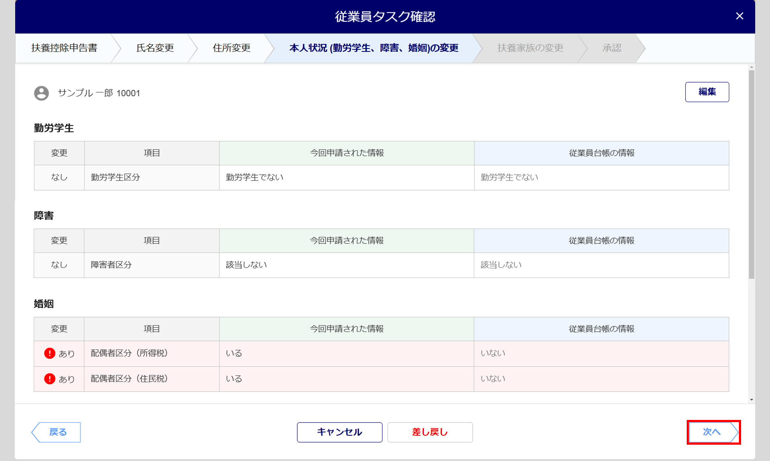770x461 pixels.
Task: Click the 従業員台帳の情報 header in the 障害 table
Action: click(602, 241)
